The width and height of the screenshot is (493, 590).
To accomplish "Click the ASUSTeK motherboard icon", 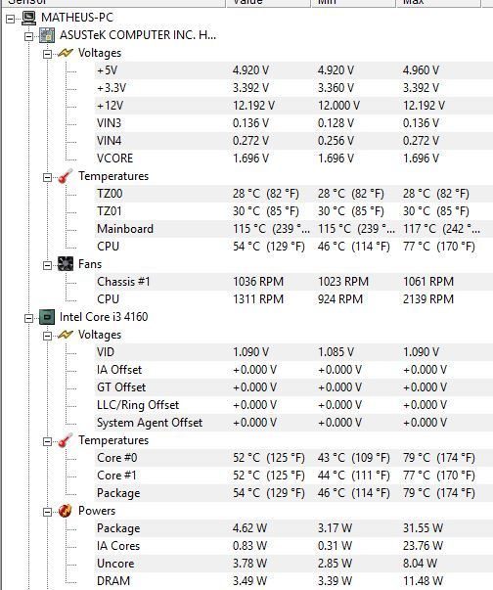I will click(47, 35).
